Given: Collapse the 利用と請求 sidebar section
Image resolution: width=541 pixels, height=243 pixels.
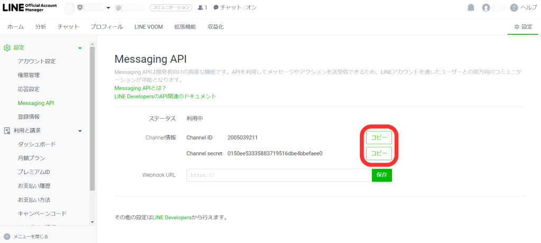Looking at the screenshot, I should [80, 131].
